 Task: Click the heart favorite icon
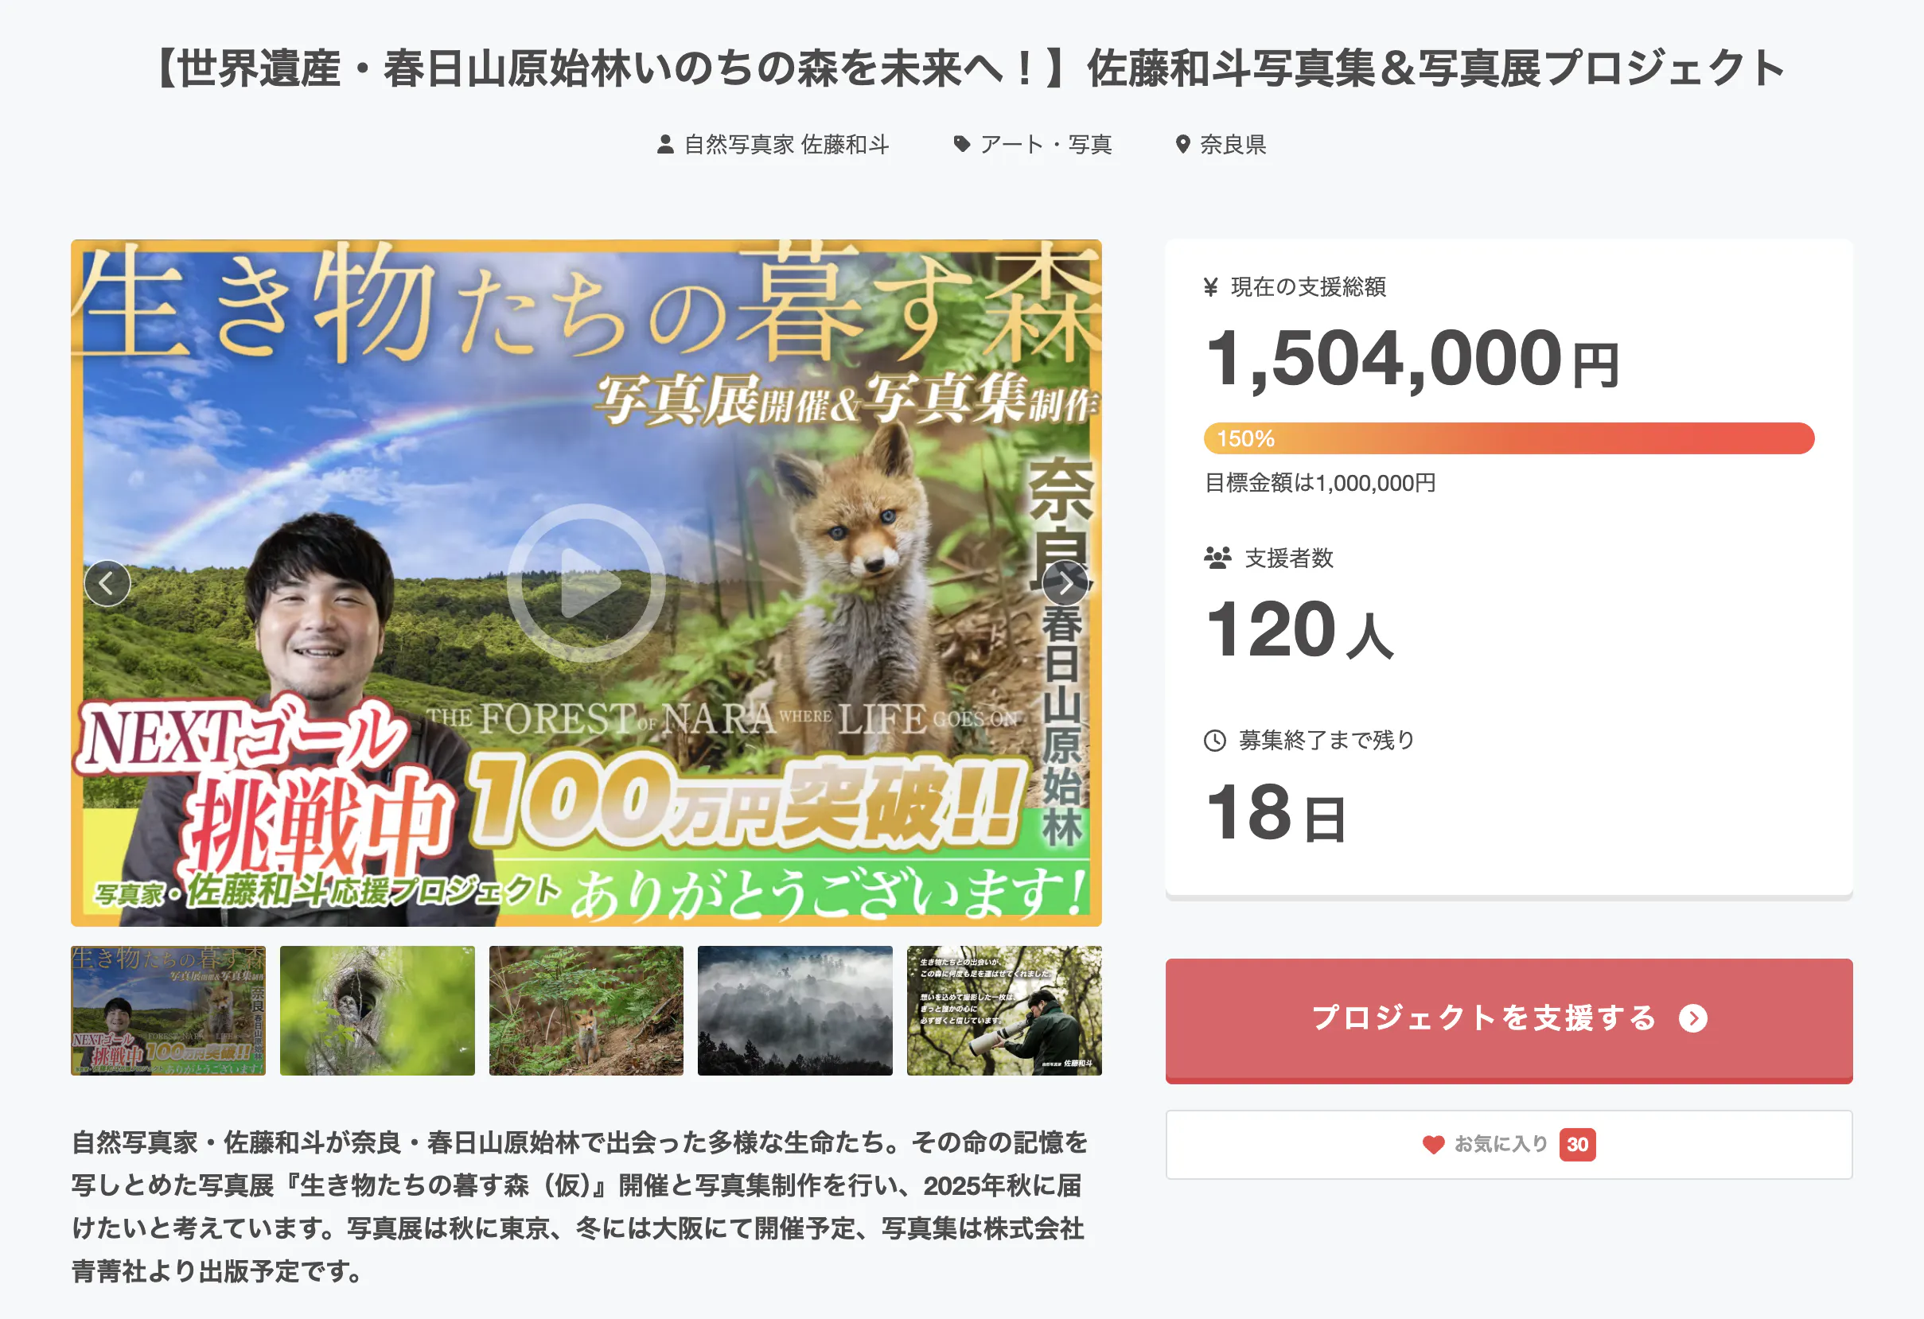tap(1433, 1145)
